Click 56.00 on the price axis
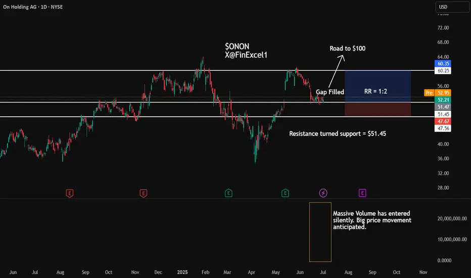Image resolution: width=471 pixels, height=278 pixels. pos(443,86)
